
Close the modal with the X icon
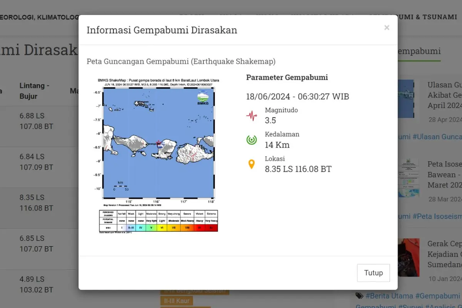387,27
